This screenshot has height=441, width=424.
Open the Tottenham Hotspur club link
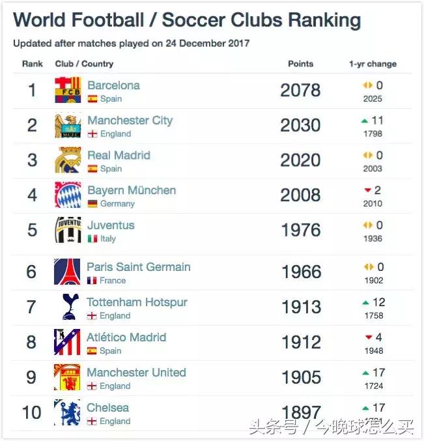pos(137,302)
